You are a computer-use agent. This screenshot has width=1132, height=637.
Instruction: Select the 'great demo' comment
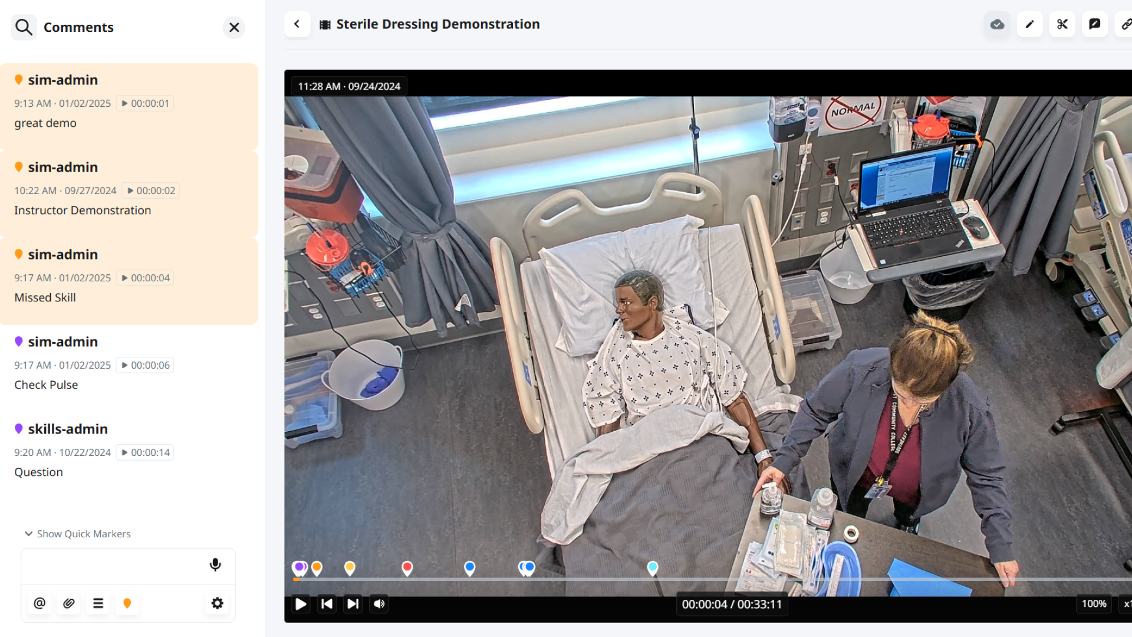129,106
